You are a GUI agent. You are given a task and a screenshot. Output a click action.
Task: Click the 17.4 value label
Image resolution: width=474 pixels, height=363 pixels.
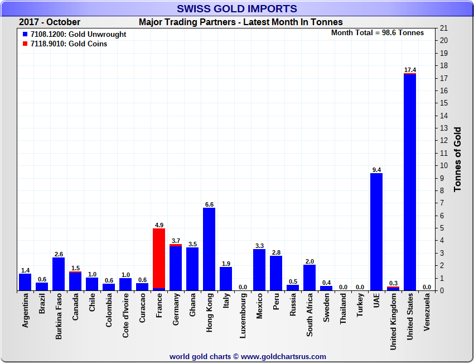(410, 70)
